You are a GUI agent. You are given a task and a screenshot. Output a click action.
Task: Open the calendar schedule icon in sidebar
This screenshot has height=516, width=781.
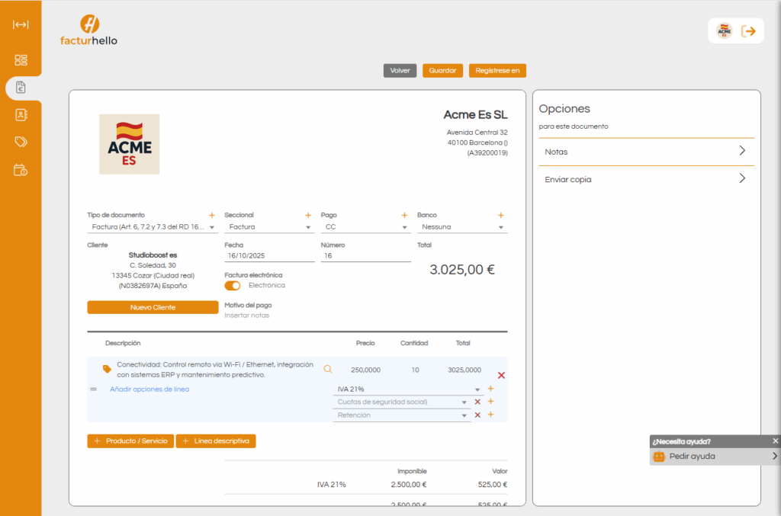point(21,170)
